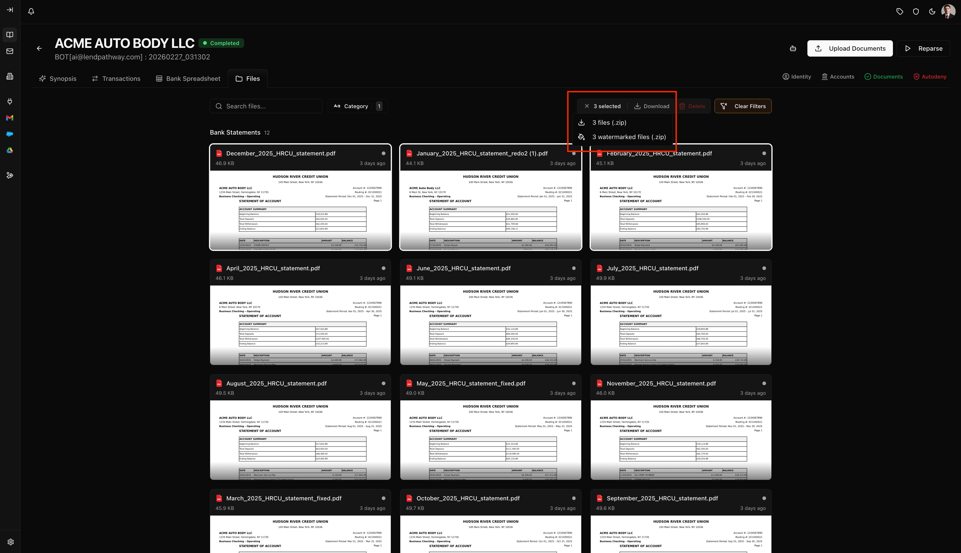The image size is (961, 553).
Task: Open the mail envelope in the sidebar
Action: [10, 51]
